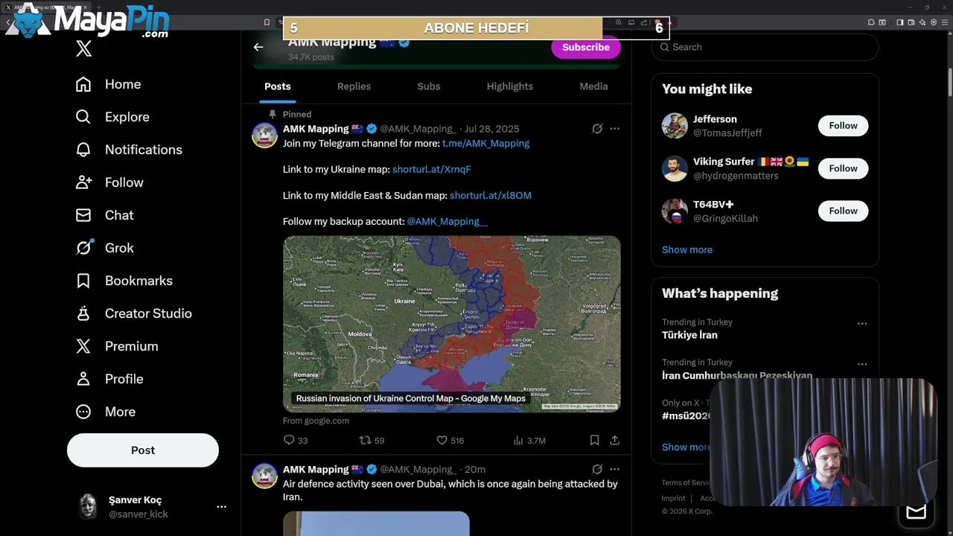Switch to the Replies tab

pos(354,86)
